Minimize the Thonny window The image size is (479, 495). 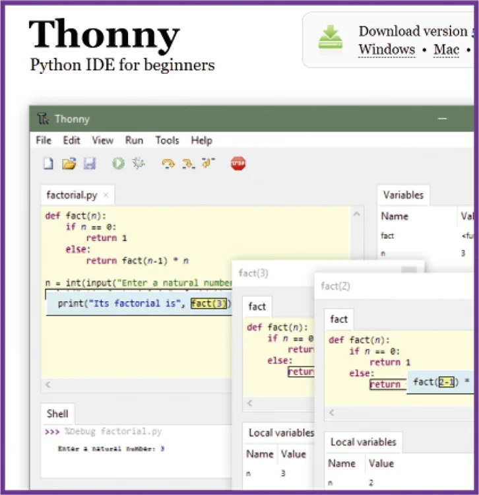[443, 119]
